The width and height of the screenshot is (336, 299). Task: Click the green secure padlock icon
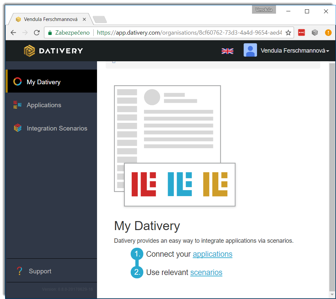[50, 33]
